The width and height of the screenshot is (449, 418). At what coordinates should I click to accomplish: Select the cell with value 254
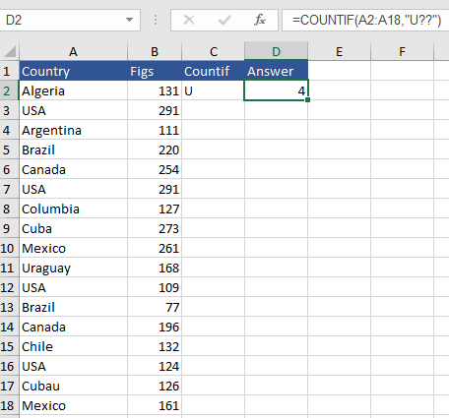155,169
